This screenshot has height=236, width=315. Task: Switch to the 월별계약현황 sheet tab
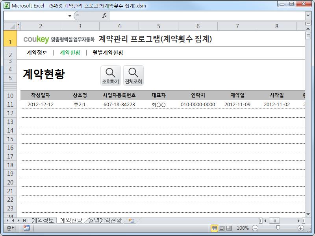pyautogui.click(x=105, y=220)
